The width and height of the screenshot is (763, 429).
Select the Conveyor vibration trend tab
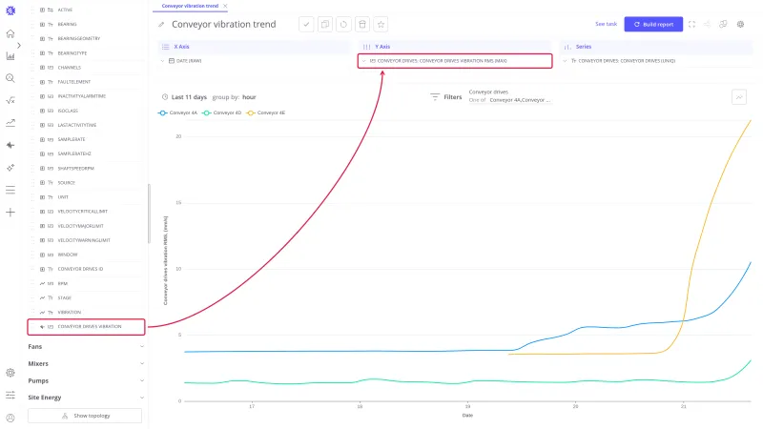coord(190,6)
